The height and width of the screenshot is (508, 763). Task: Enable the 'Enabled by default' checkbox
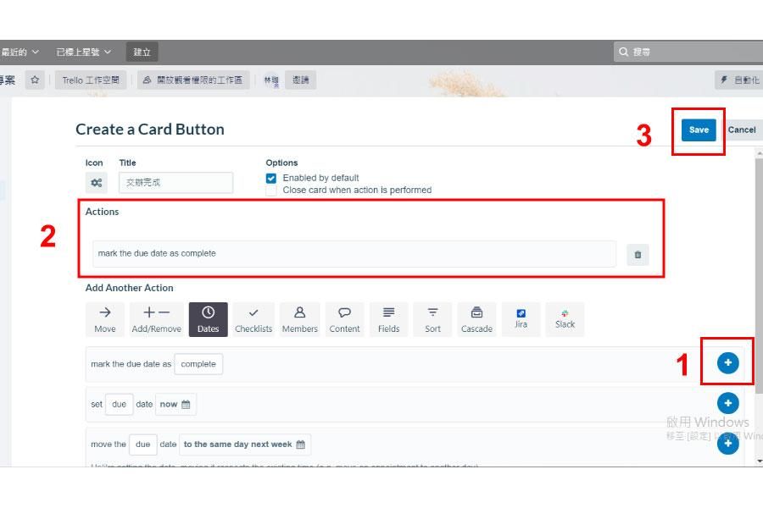tap(271, 178)
